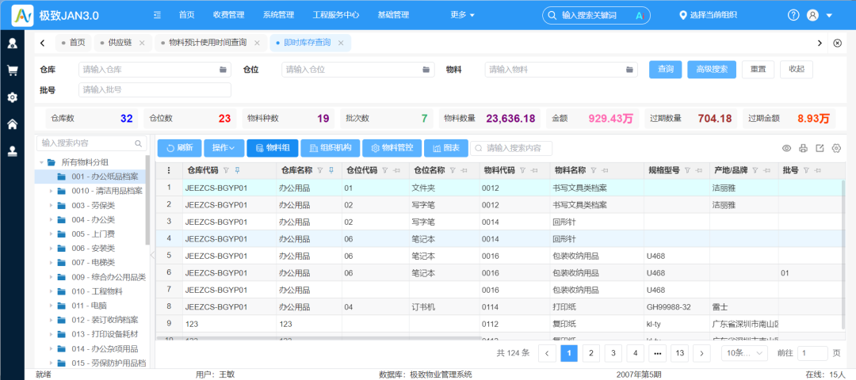Open the gear icon in left sidebar
Viewport: 856px width, 380px height.
tap(12, 97)
